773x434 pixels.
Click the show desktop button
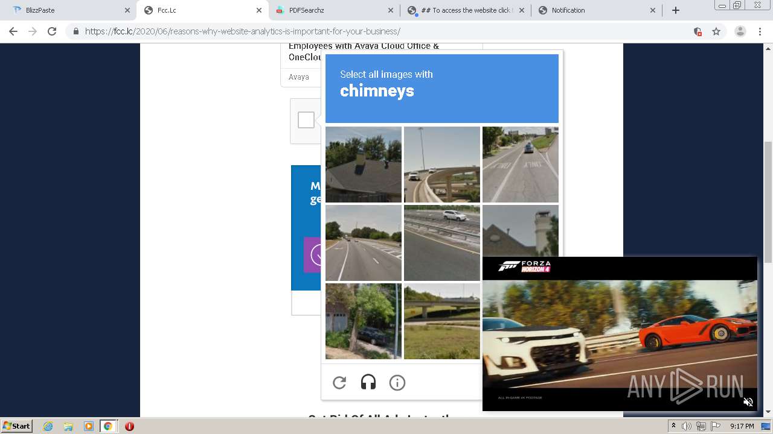(x=766, y=426)
